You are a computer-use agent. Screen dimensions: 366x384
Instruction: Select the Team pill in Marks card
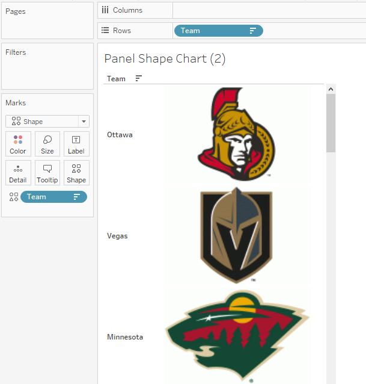tap(53, 197)
